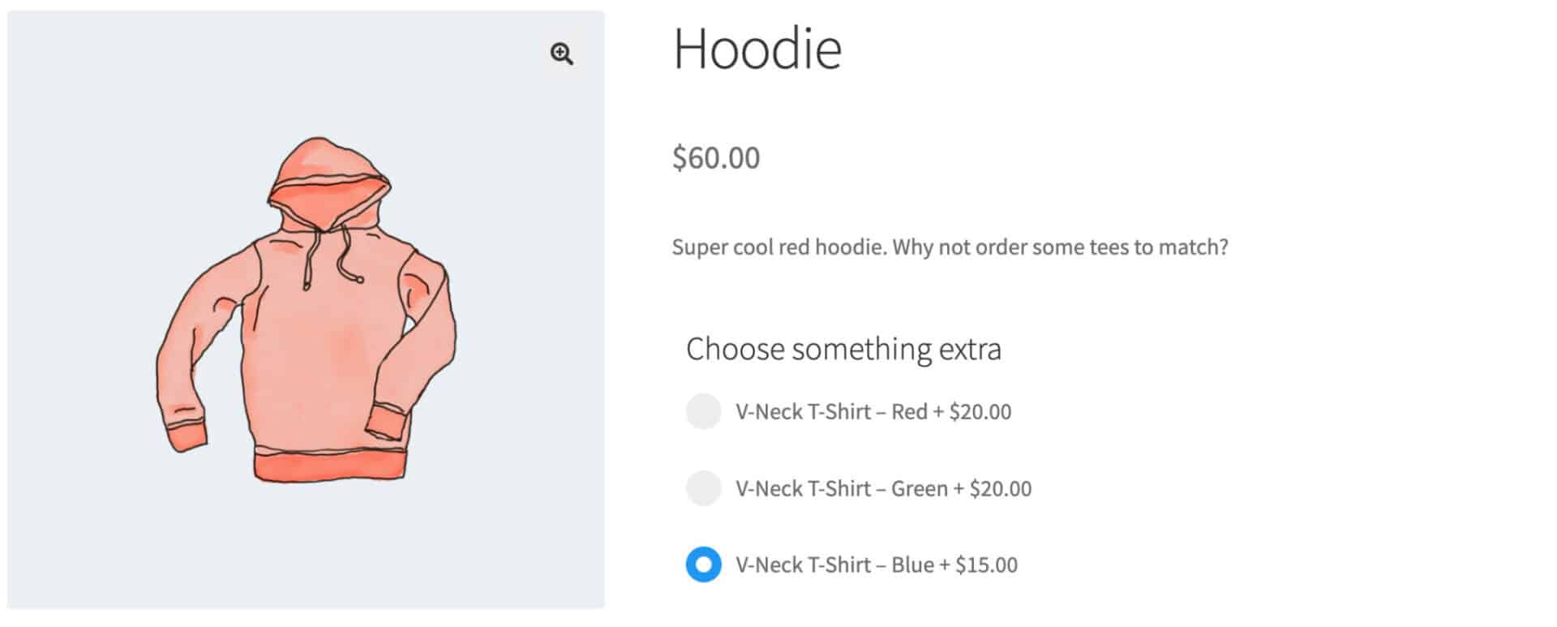Click the red hoodie product image
1557x627 pixels.
(306, 310)
